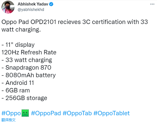The height and width of the screenshot is (122, 157).
Task: Click the bulleted 33 watt charging line
Action: point(27,60)
